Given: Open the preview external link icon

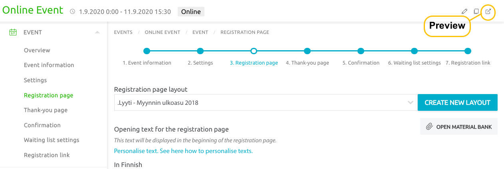Looking at the screenshot, I should click(488, 12).
